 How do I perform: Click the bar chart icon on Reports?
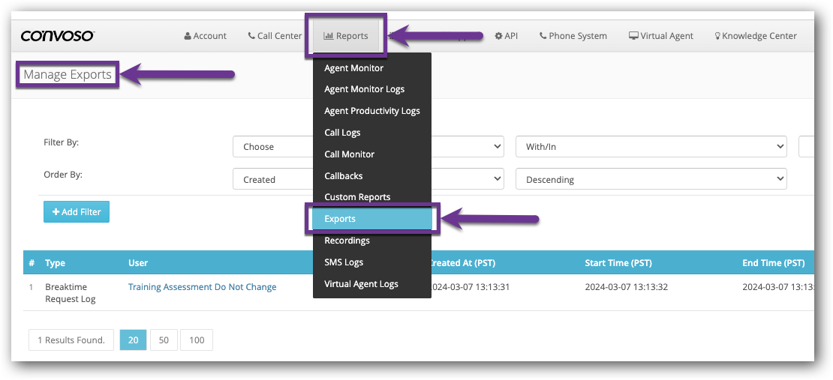tap(328, 36)
